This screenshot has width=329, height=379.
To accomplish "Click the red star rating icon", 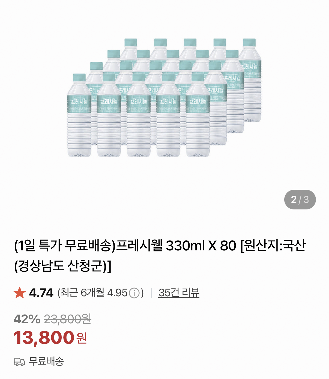I will 20,293.
